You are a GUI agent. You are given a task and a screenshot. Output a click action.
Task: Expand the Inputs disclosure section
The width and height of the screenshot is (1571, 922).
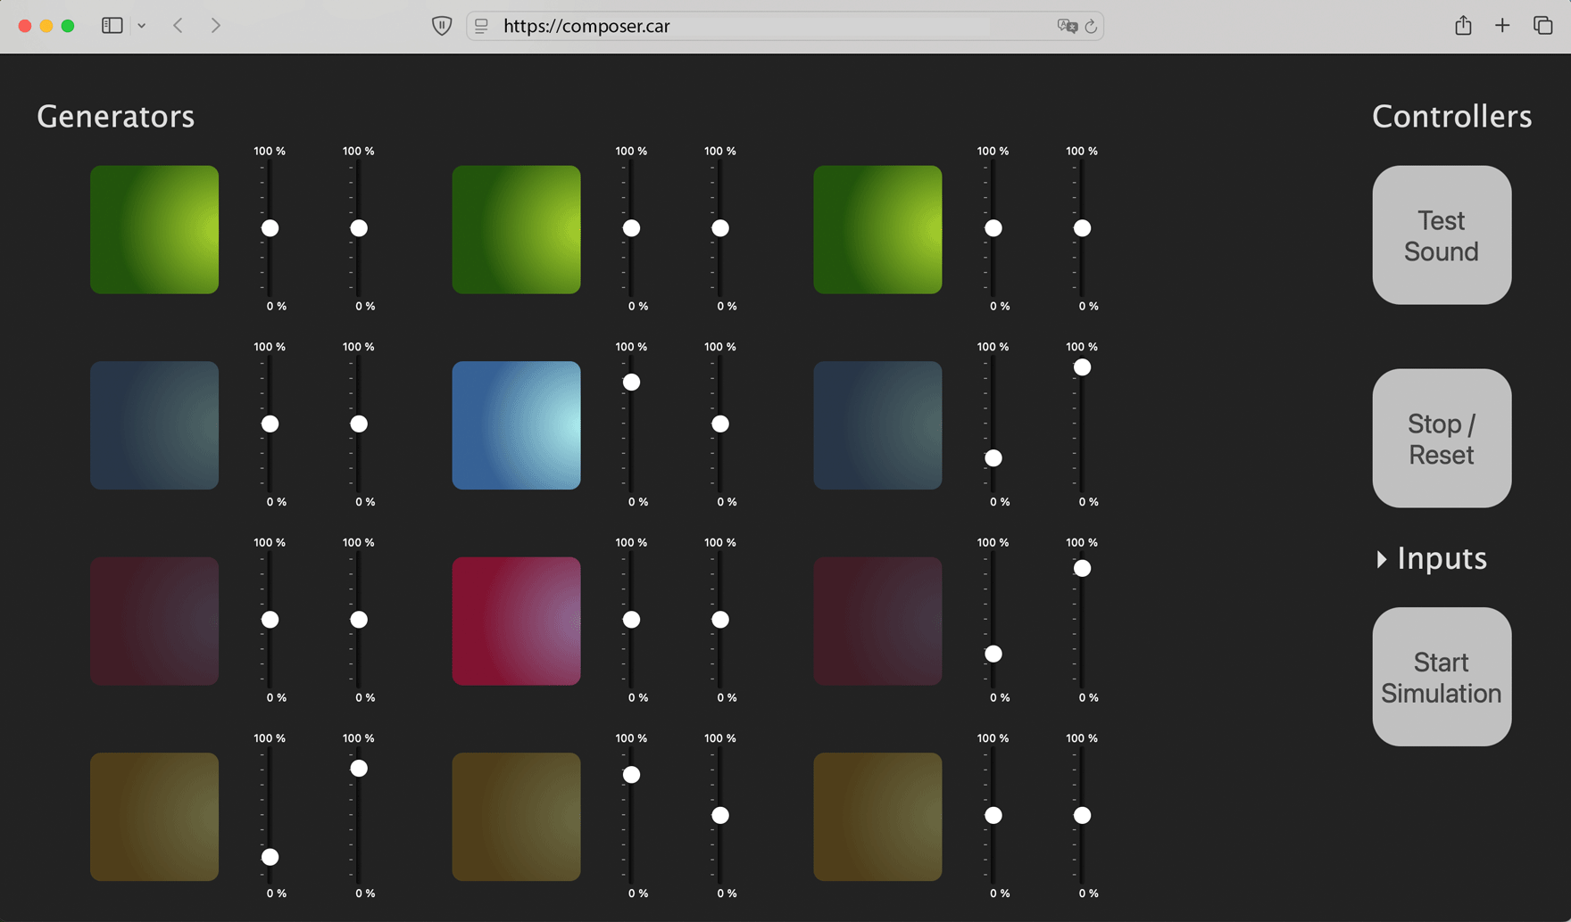[1431, 559]
